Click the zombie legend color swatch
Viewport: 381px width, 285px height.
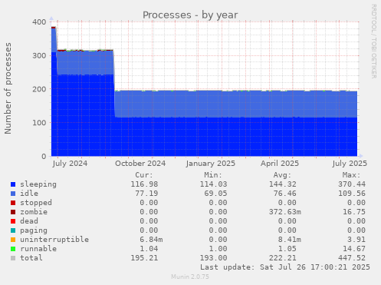(13, 212)
